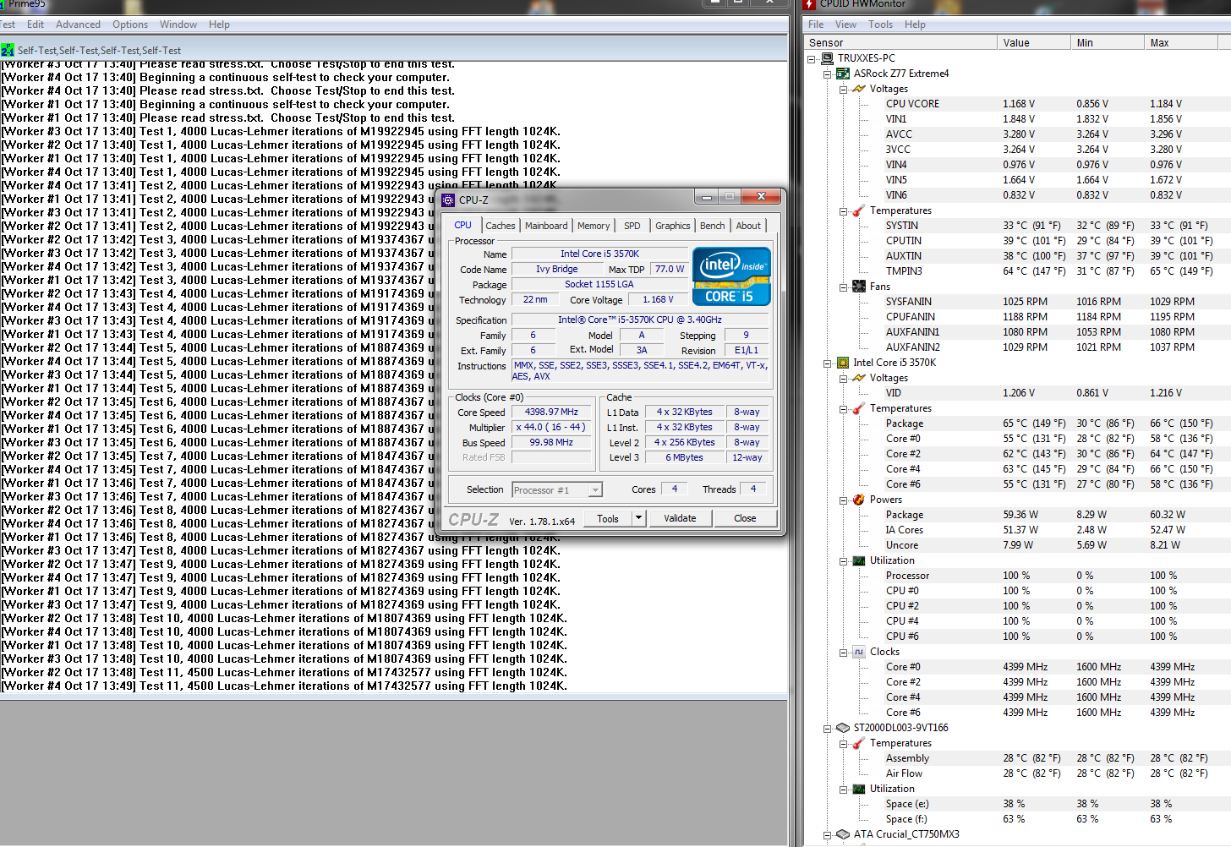This screenshot has width=1231, height=847.
Task: Click the ST2000DL003 Temperatures thermometer icon
Action: [x=859, y=743]
